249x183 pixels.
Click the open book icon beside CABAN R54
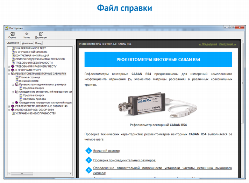pos(13,74)
